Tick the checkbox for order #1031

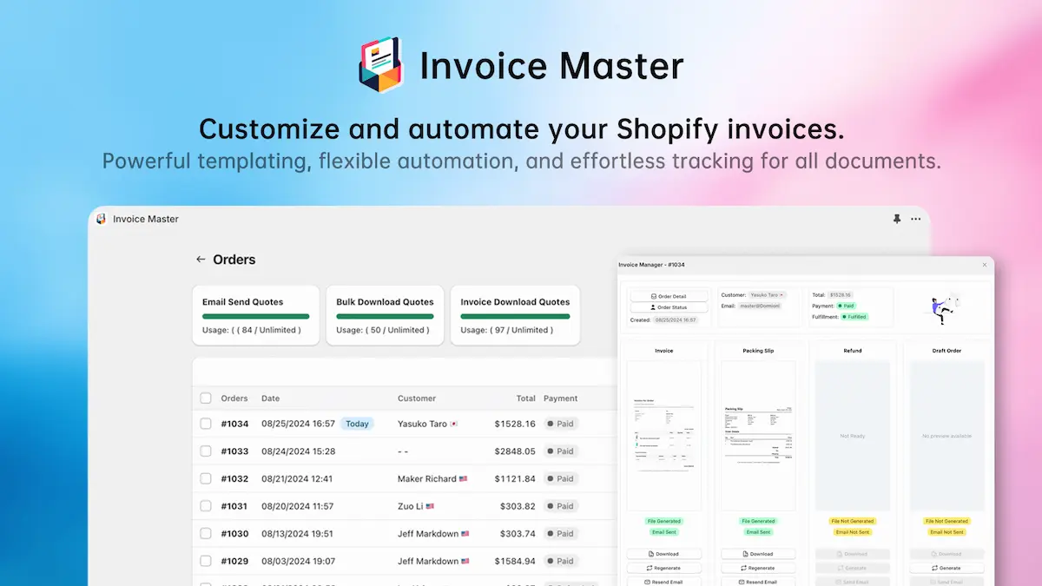tap(206, 506)
